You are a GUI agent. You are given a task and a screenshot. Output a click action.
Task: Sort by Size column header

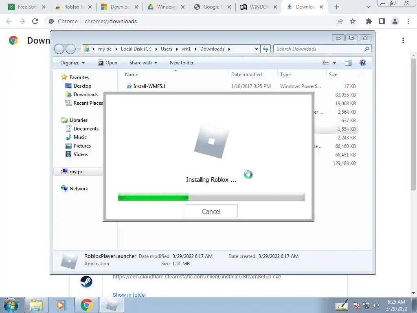pyautogui.click(x=342, y=75)
